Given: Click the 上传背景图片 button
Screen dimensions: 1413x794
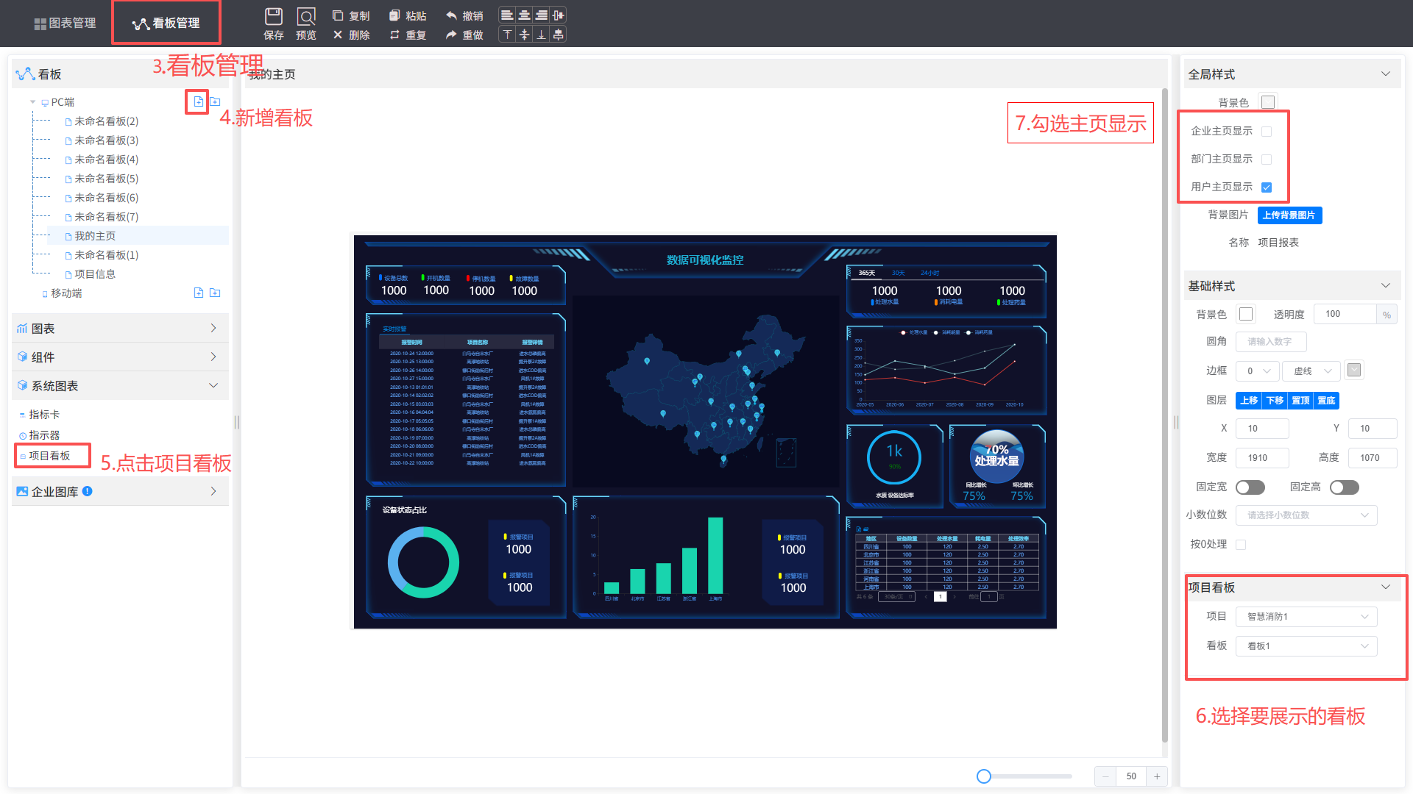Looking at the screenshot, I should click(x=1289, y=215).
